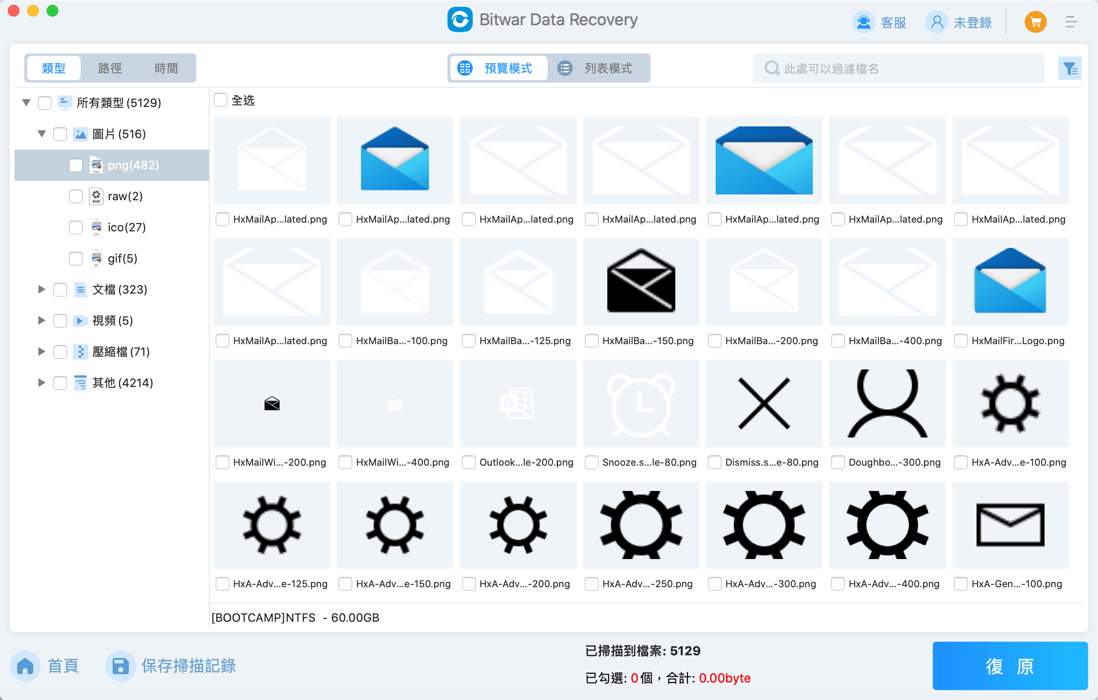Click the gif file type icon

(x=96, y=259)
